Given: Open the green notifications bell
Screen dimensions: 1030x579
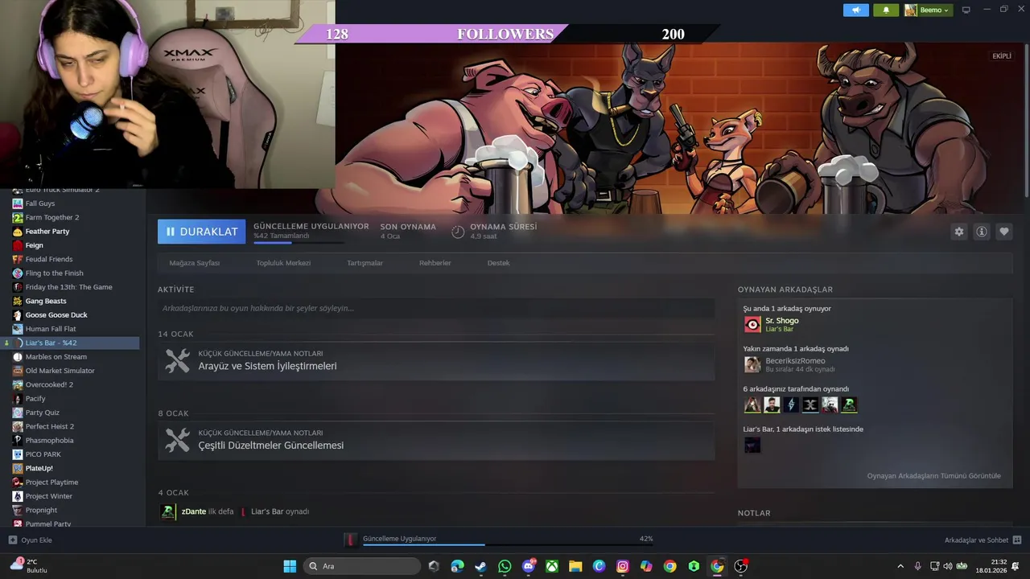Looking at the screenshot, I should pos(886,10).
